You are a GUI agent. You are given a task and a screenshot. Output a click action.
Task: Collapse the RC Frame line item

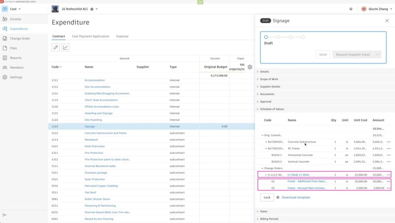tap(266, 148)
